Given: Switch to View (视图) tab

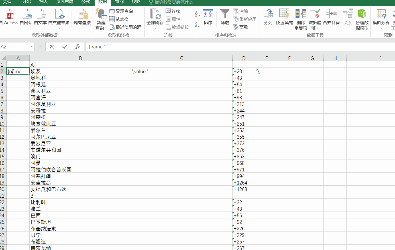Looking at the screenshot, I should pos(136,2).
